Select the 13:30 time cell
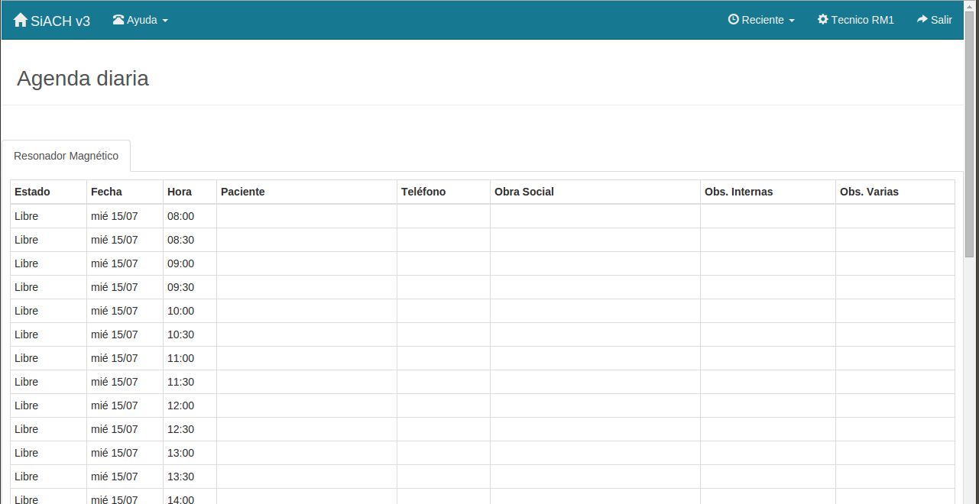Viewport: 979px width, 504px height. click(x=190, y=477)
